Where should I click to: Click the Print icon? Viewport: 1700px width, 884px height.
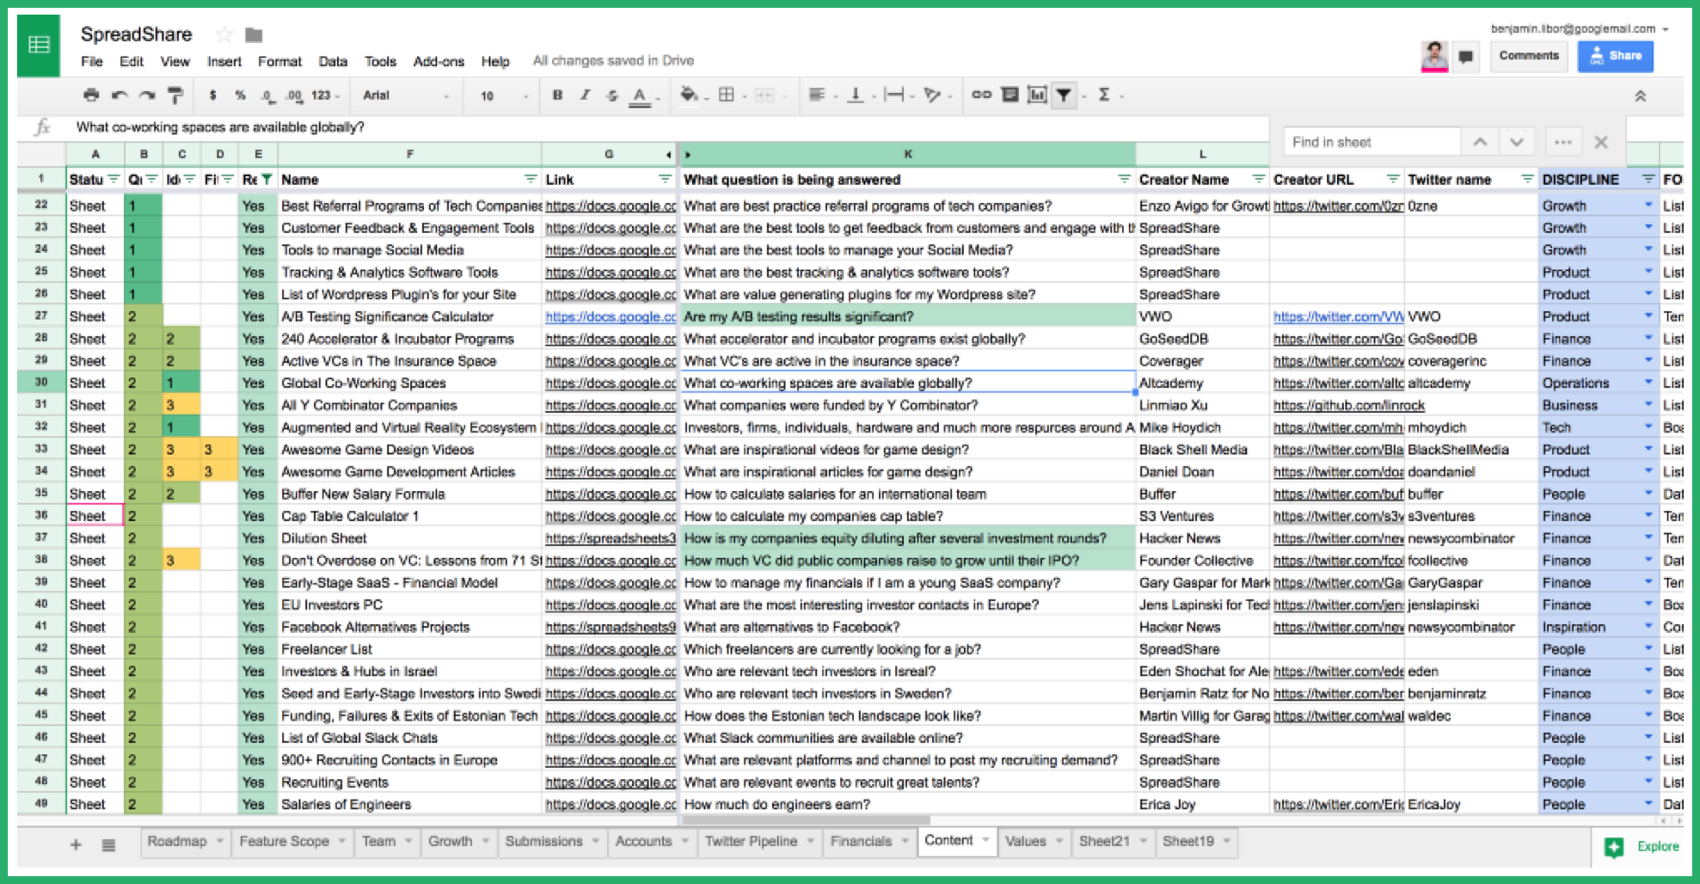tap(91, 95)
